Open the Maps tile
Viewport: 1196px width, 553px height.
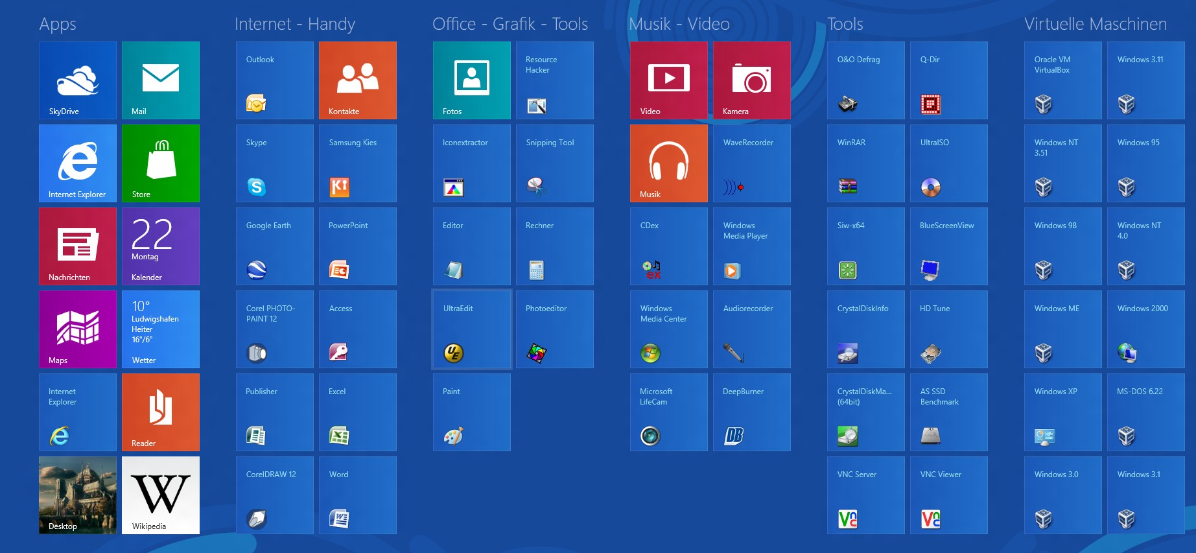78,329
